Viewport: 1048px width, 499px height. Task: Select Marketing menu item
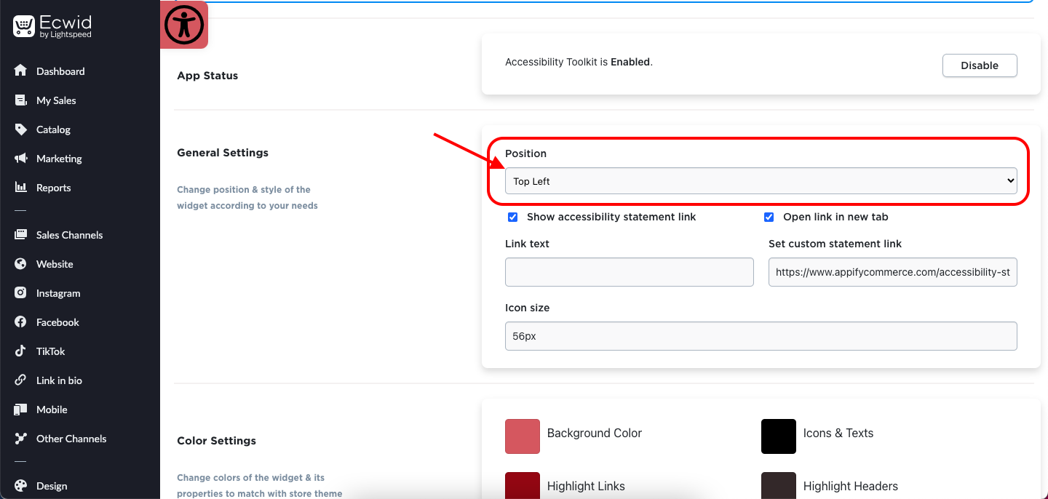pos(59,159)
